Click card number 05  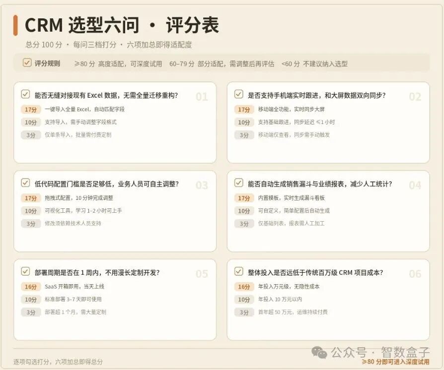tap(202, 274)
